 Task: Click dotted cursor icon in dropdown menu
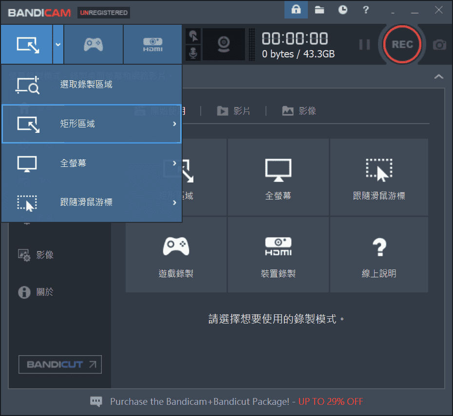pyautogui.click(x=27, y=203)
